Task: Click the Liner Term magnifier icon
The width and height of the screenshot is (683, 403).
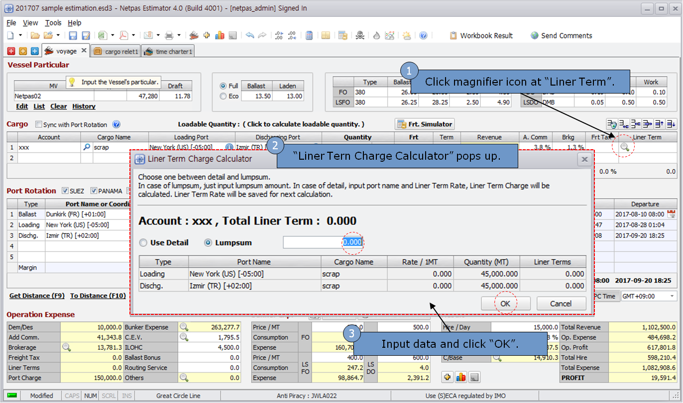Action: pyautogui.click(x=625, y=146)
